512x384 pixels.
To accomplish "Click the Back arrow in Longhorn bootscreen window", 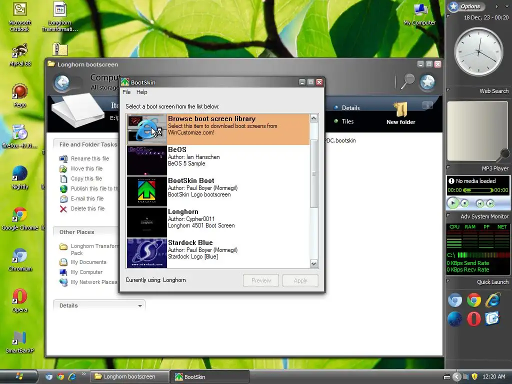I will pyautogui.click(x=62, y=82).
